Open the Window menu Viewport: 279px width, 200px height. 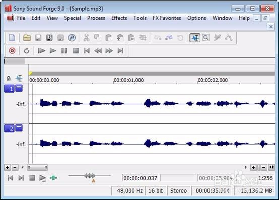tap(222, 18)
